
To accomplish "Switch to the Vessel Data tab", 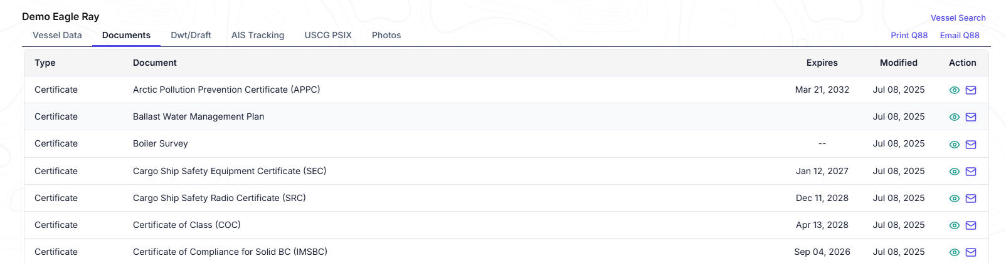I will pos(57,35).
